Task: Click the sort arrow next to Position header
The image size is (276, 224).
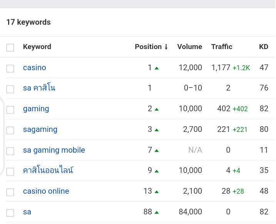Action: coord(166,47)
